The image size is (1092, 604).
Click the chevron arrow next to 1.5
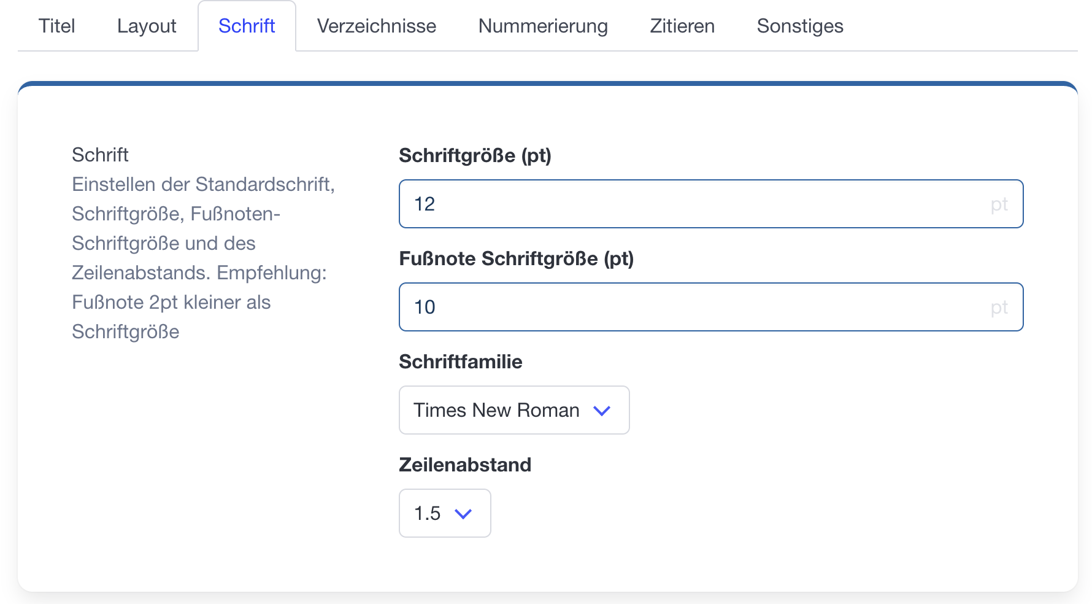pyautogui.click(x=463, y=514)
